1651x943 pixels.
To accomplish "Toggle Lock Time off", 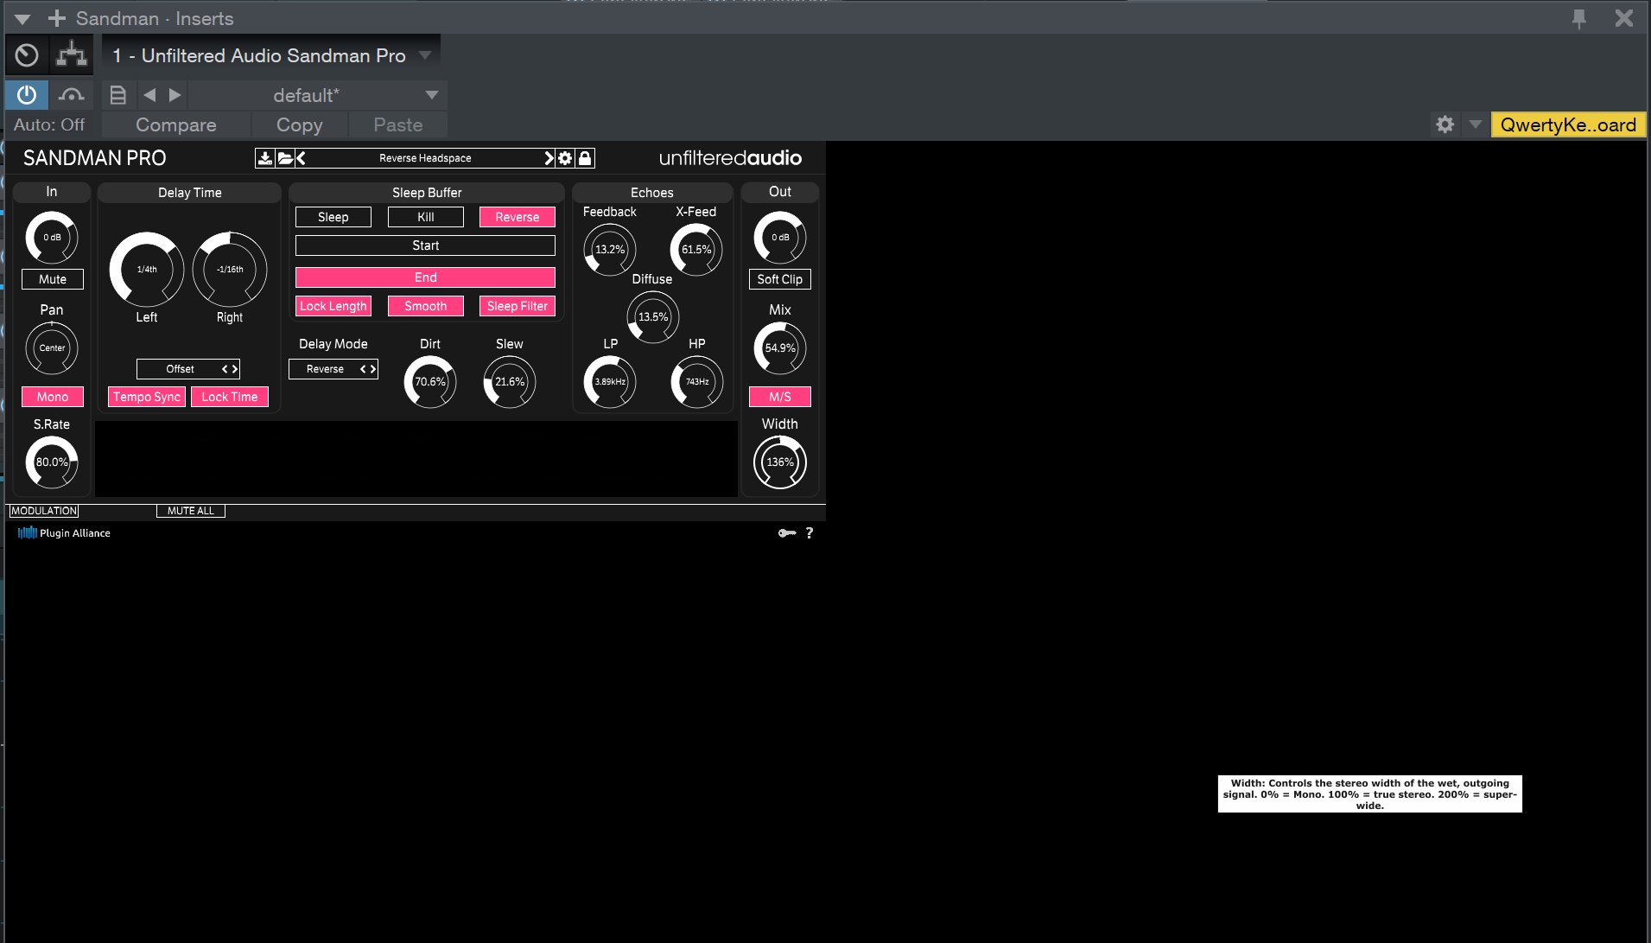I will click(x=230, y=397).
